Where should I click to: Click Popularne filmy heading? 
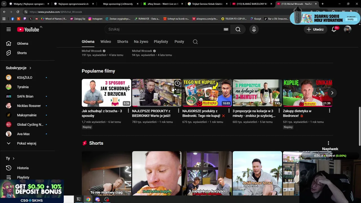pyautogui.click(x=98, y=71)
